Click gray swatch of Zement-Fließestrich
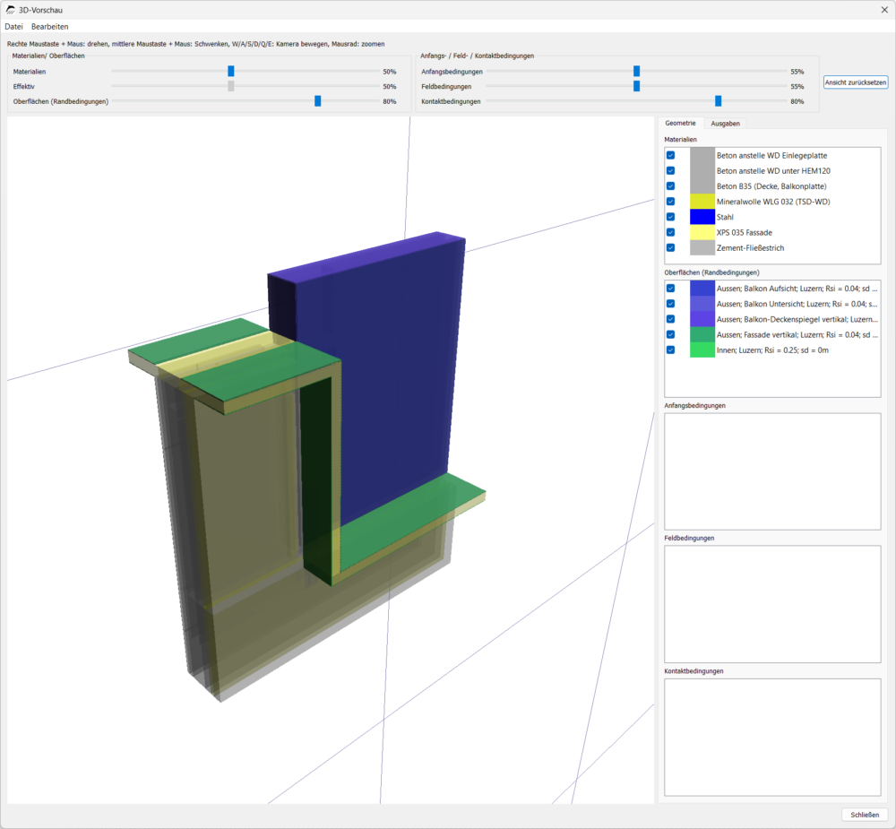 [x=702, y=247]
